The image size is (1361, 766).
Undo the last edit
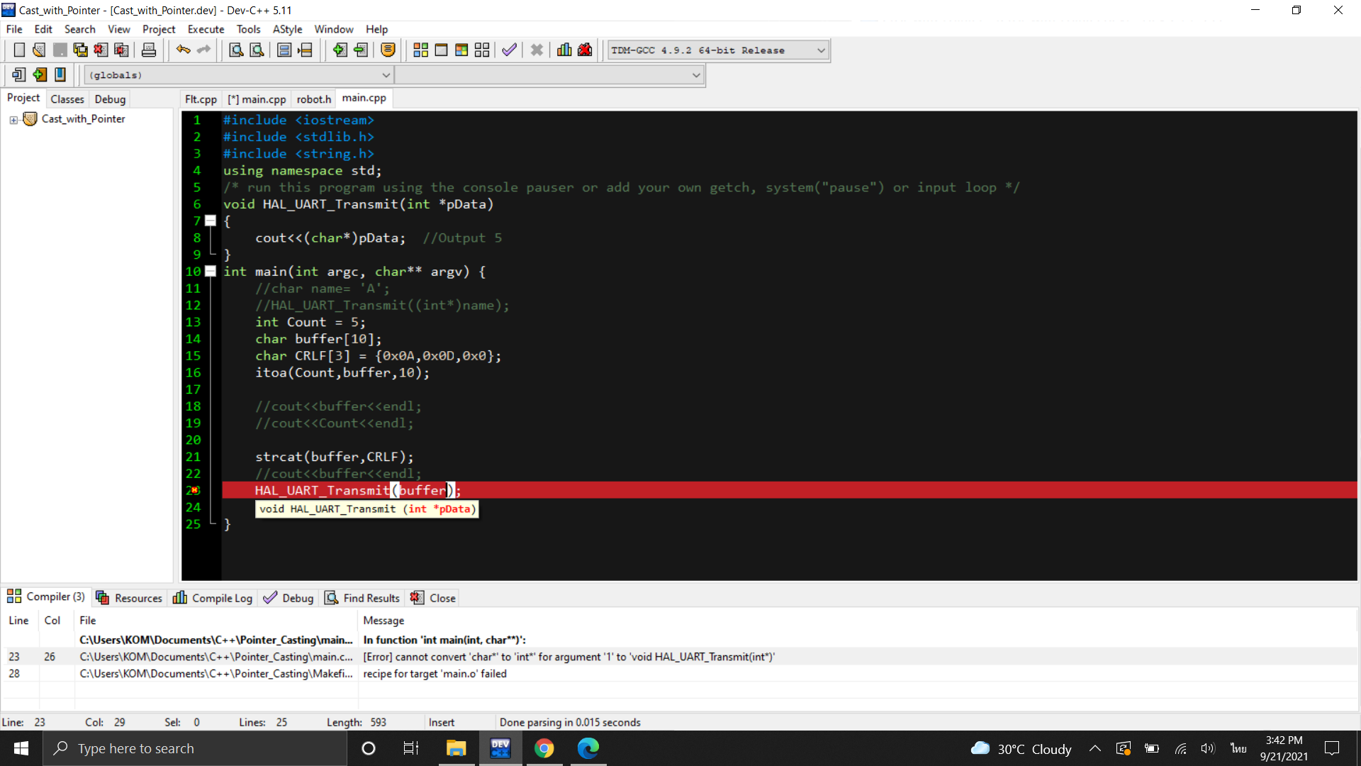pos(183,50)
